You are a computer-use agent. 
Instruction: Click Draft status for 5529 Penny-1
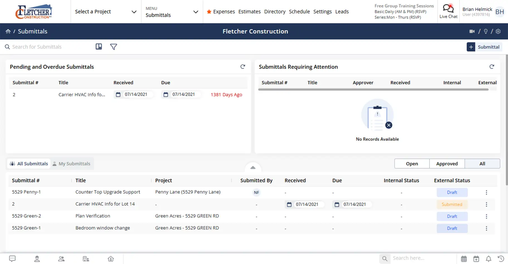(452, 192)
